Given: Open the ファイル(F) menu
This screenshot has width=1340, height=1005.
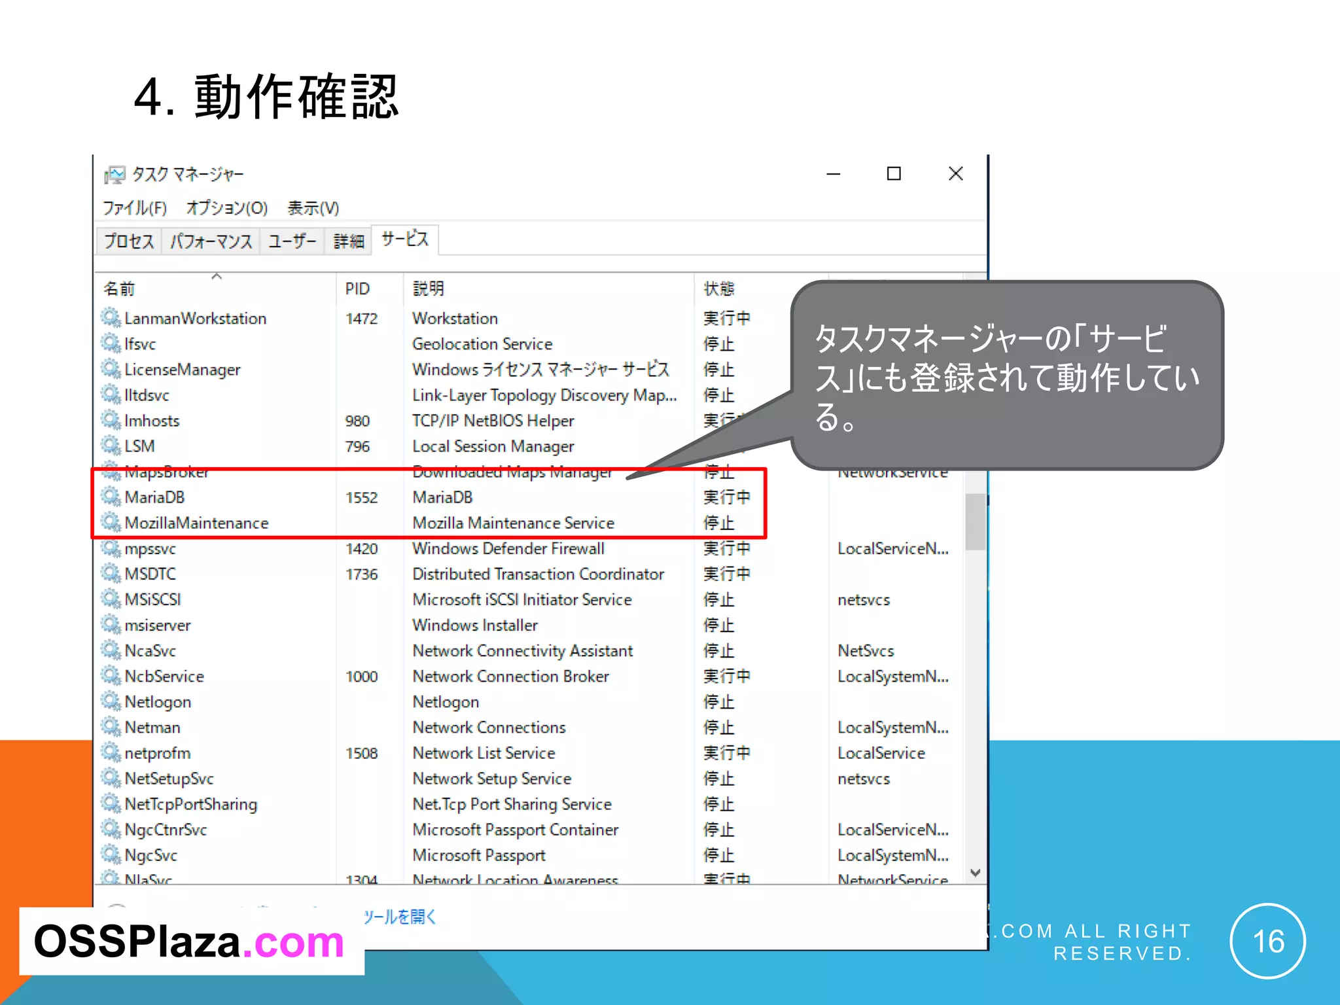Looking at the screenshot, I should point(135,208).
